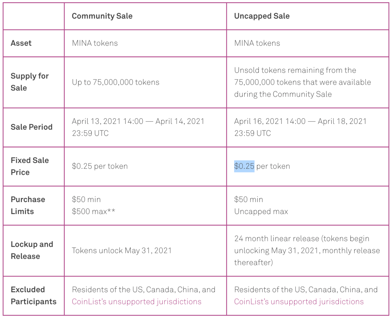Click the Lockup and Release row label
The height and width of the screenshot is (318, 392).
(32, 250)
